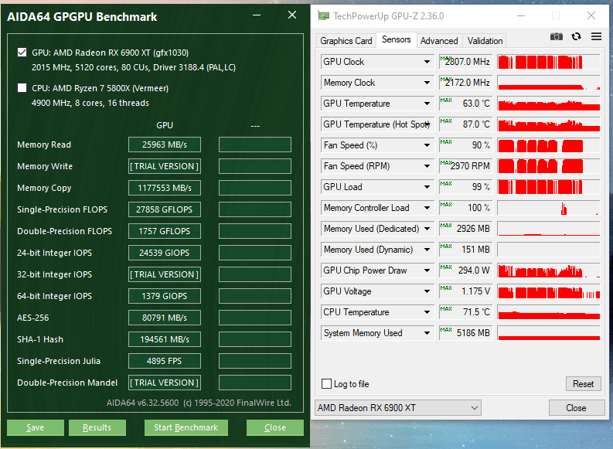This screenshot has width=613, height=449.
Task: Click the Fan Speed (RPM) graph
Action: [549, 166]
